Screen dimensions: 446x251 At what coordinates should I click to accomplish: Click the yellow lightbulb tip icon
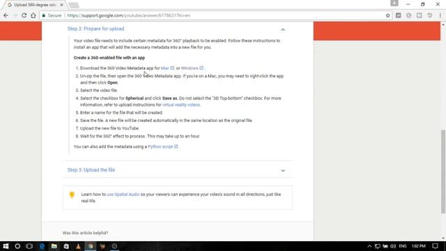coord(72,195)
